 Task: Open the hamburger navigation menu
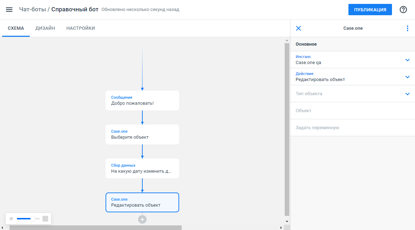[9, 10]
